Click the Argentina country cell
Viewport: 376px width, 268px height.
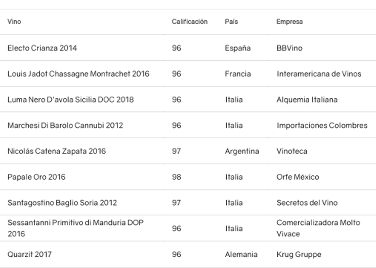point(242,151)
